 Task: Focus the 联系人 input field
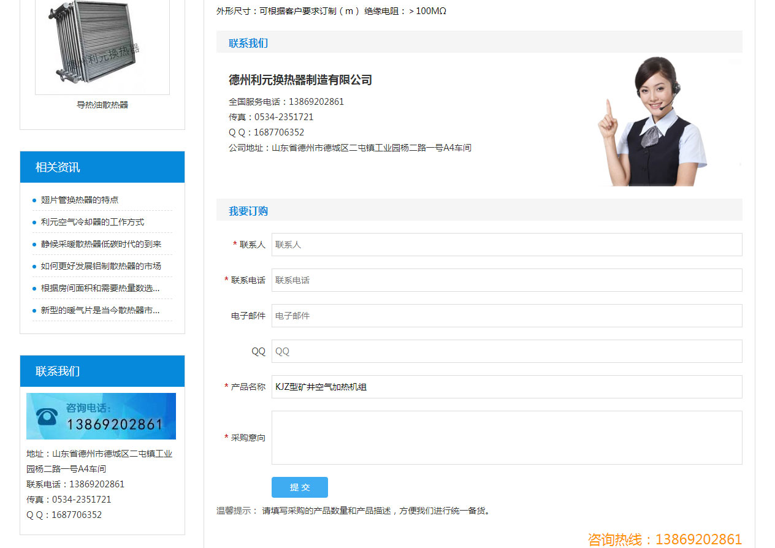pyautogui.click(x=506, y=245)
